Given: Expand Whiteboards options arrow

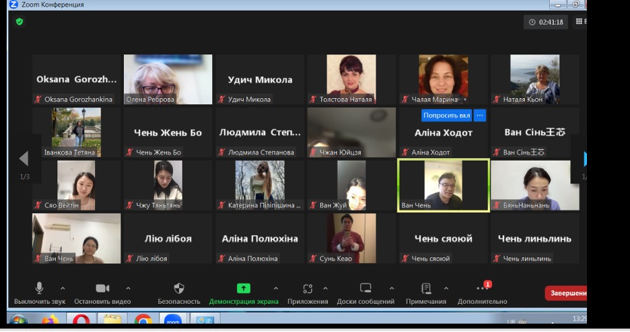Looking at the screenshot, I should point(392,288).
